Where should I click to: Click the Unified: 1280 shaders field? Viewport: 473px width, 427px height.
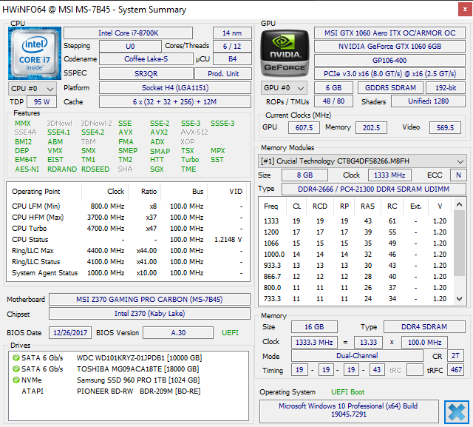tap(428, 101)
